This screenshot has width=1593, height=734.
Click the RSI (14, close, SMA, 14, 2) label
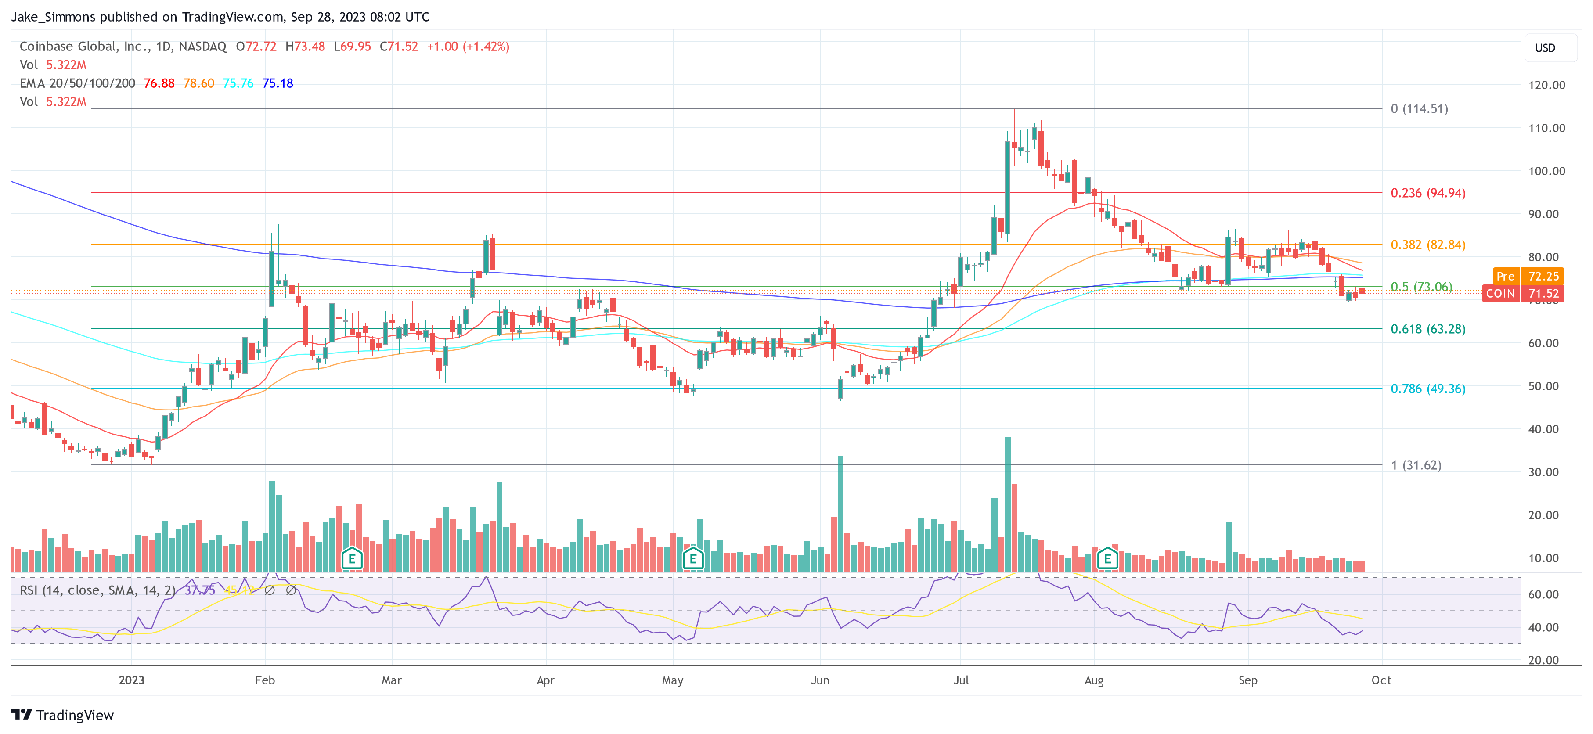tap(98, 590)
